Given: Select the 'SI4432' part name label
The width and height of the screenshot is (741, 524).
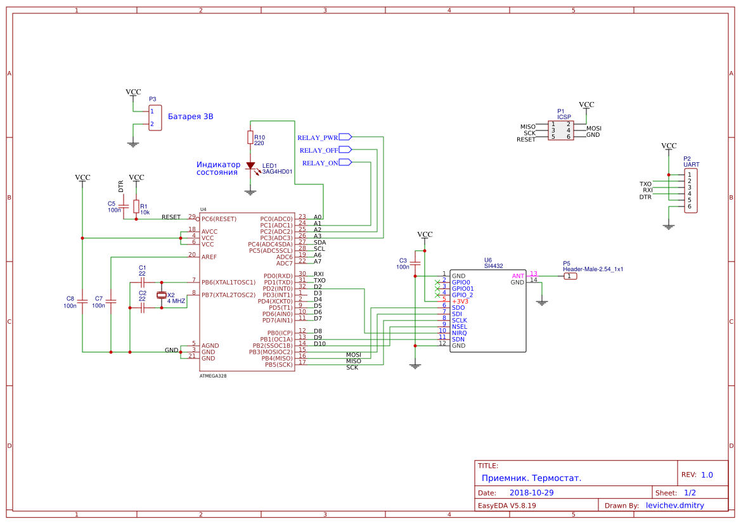Looking at the screenshot, I should pos(493,266).
